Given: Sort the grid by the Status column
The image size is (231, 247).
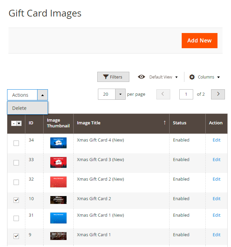Looking at the screenshot, I should tap(180, 123).
